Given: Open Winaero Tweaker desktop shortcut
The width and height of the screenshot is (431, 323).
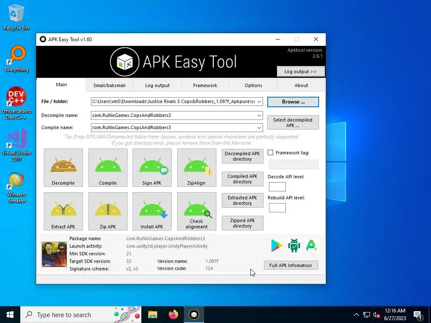Looking at the screenshot, I should 16,188.
